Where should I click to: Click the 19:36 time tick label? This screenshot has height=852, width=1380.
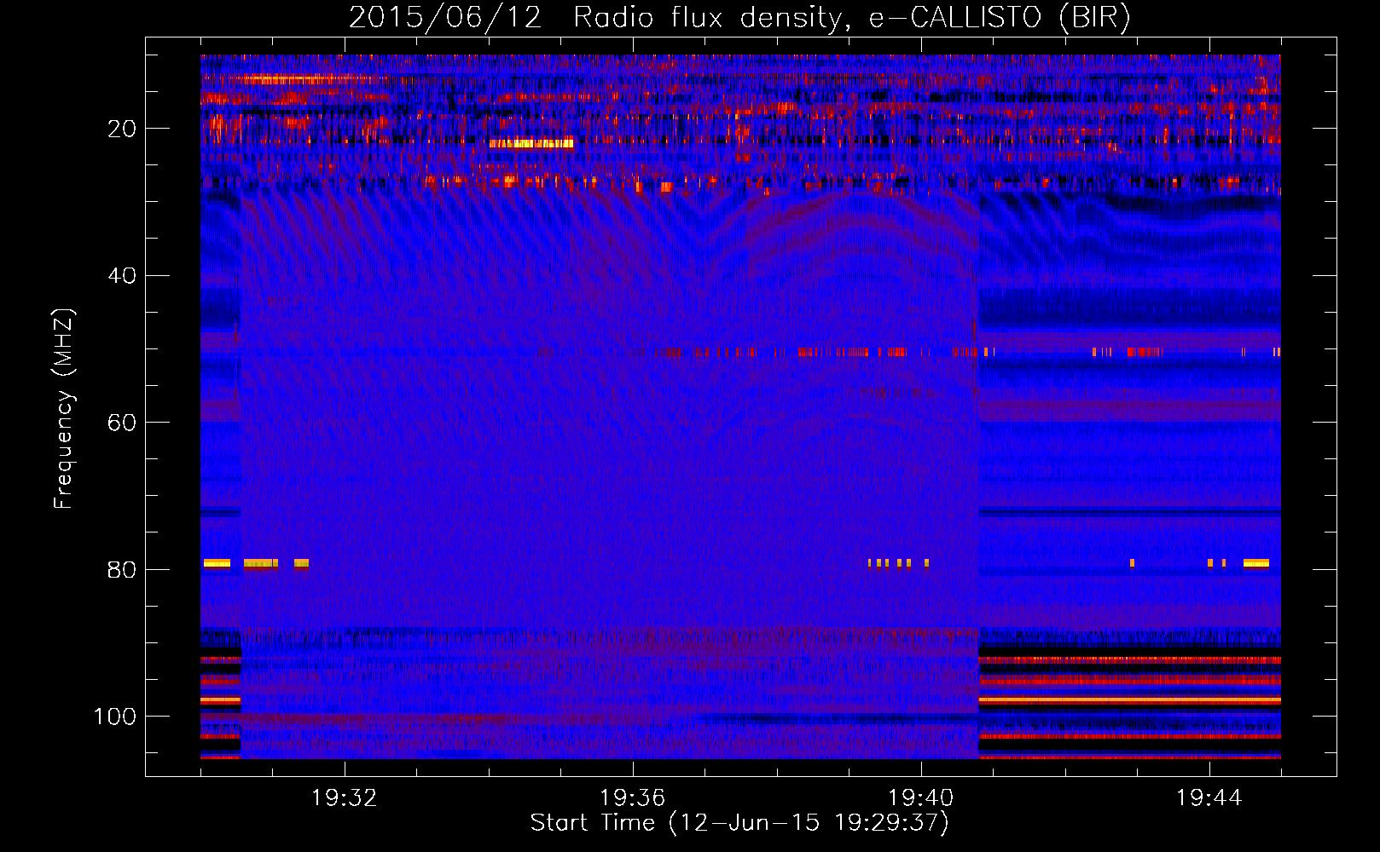pyautogui.click(x=633, y=798)
